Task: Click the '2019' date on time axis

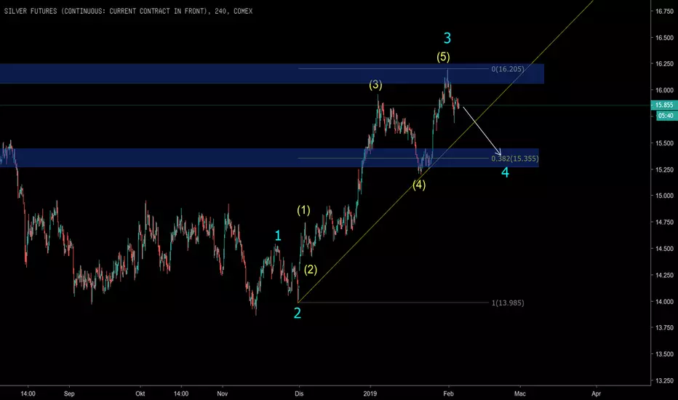Action: [x=370, y=393]
